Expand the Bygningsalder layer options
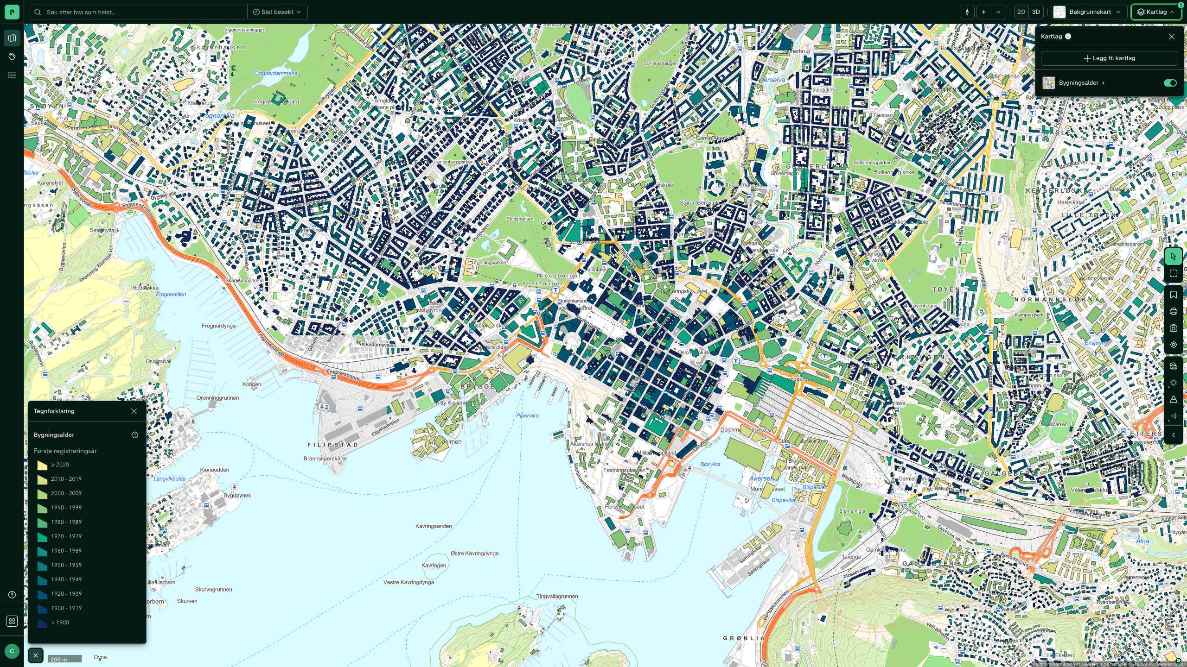 pyautogui.click(x=1104, y=83)
